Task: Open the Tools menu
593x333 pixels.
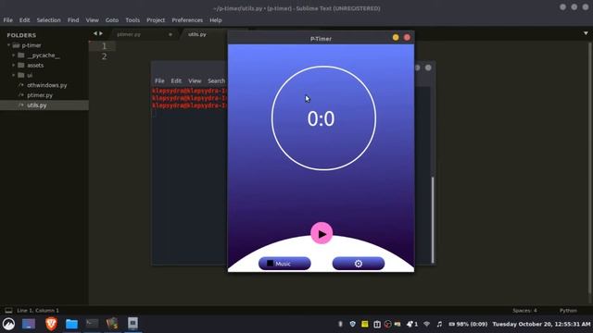Action: [132, 20]
